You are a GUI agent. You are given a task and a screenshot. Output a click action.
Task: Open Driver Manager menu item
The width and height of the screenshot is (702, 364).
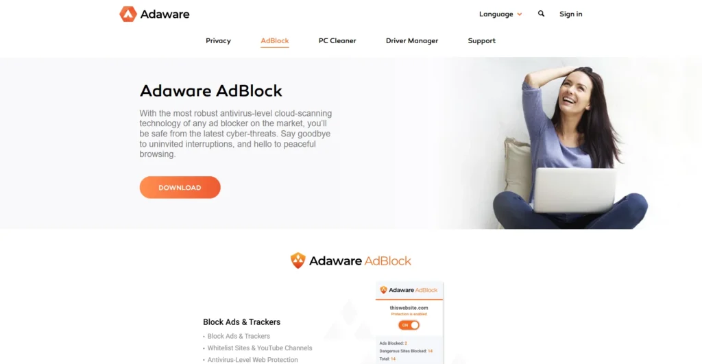[412, 40]
